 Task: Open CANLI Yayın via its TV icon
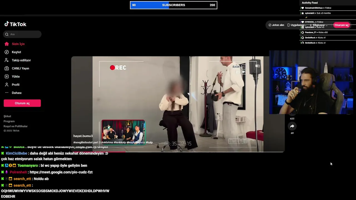coord(7,68)
